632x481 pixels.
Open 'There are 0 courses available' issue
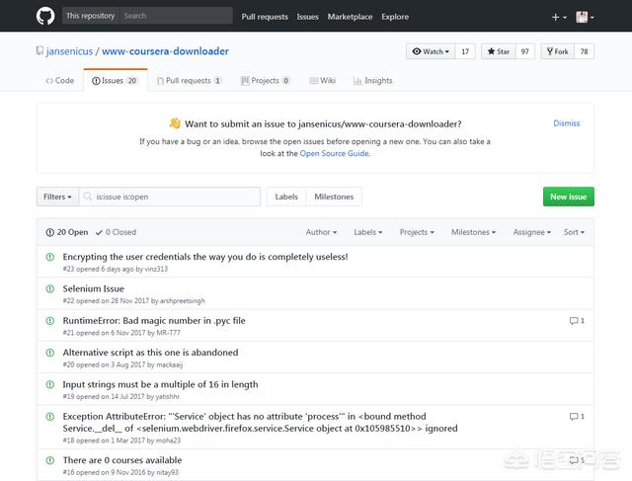[122, 459]
